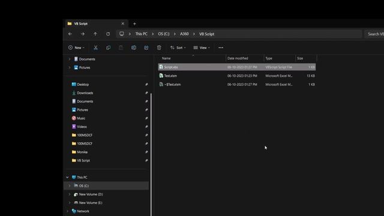384x216 pixels.
Task: Refresh the VB Script folder
Action: [x=108, y=34]
